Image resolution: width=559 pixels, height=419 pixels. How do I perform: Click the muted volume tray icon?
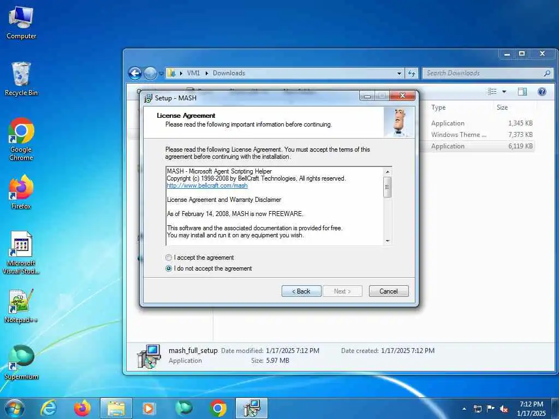(x=504, y=409)
